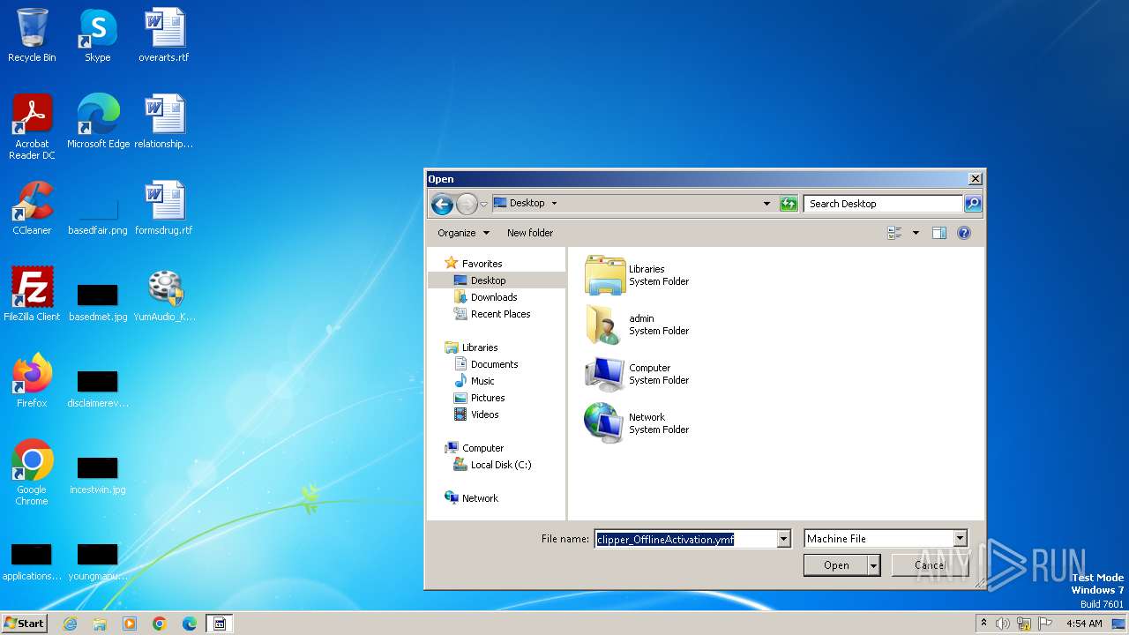Click the Start button
Image resolution: width=1129 pixels, height=635 pixels.
coord(25,624)
